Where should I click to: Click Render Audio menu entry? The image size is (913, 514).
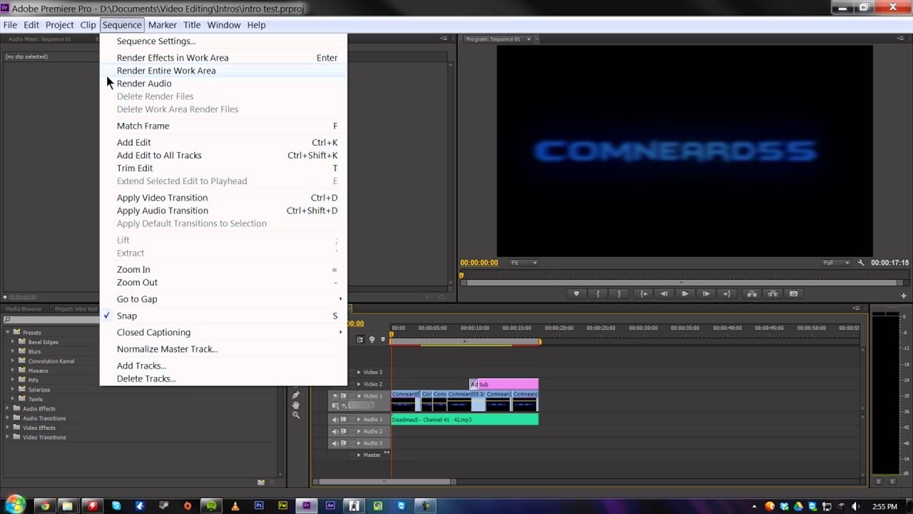(x=223, y=84)
